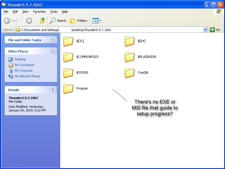The width and height of the screenshot is (225, 169).
Task: Open the Tools menu
Action: click(x=54, y=12)
